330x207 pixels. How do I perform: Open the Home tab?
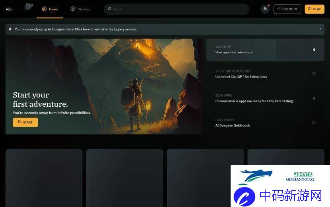50,9
